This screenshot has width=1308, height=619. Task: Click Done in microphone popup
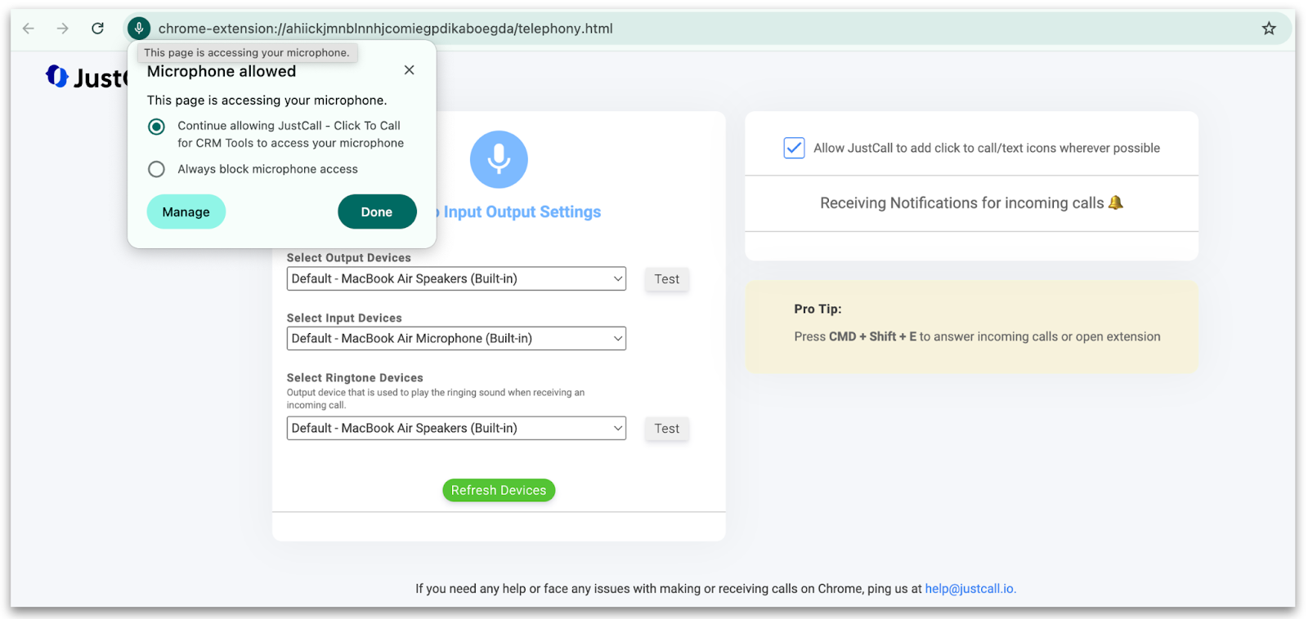(x=377, y=212)
